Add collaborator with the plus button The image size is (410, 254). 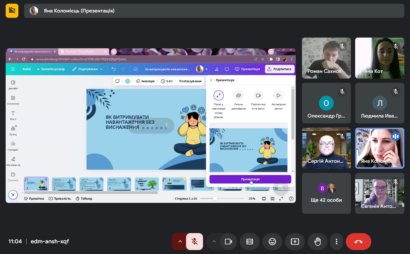pos(206,69)
